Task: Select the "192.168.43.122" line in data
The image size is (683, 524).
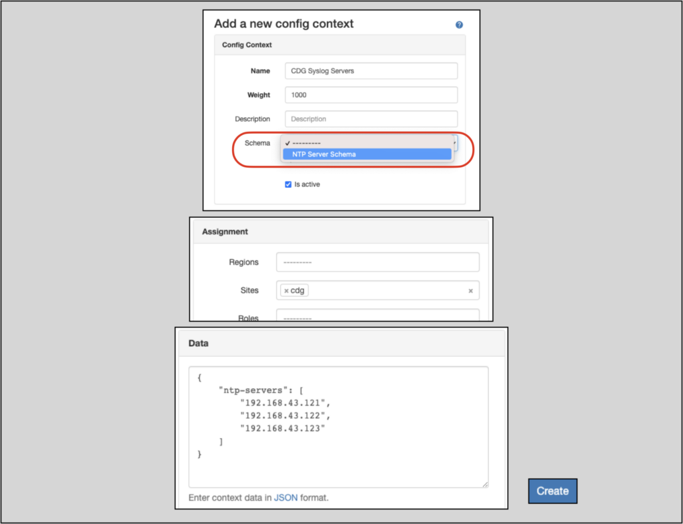Action: point(285,415)
